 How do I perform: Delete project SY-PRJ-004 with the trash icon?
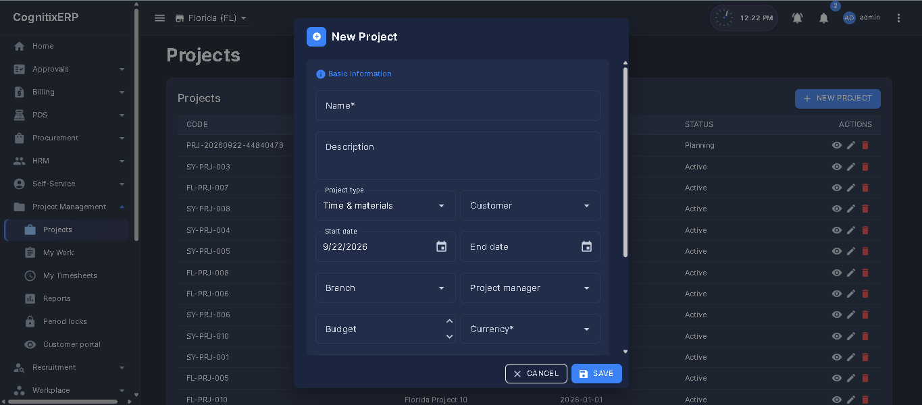(x=865, y=230)
